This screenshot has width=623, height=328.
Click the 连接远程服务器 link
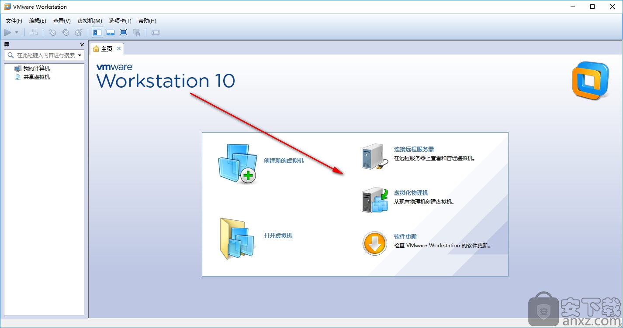click(x=414, y=149)
